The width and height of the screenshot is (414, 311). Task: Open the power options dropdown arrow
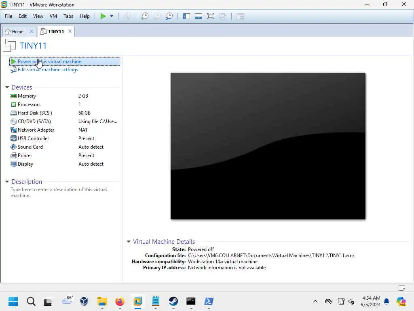112,16
